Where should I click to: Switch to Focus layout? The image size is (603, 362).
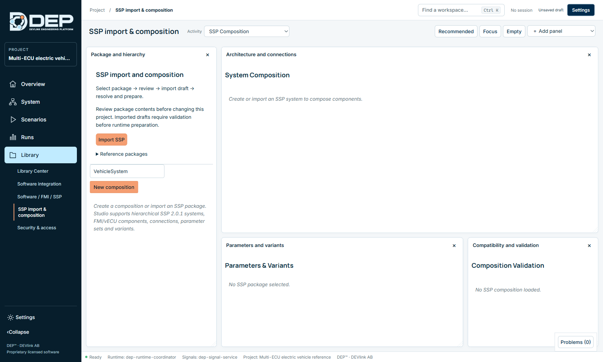(x=490, y=31)
